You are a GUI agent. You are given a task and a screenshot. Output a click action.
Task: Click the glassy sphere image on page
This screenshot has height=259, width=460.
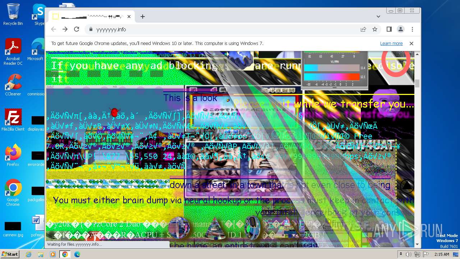pos(179,228)
